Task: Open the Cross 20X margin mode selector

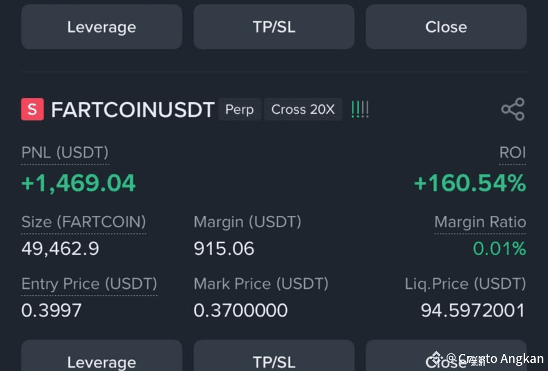Action: [303, 109]
